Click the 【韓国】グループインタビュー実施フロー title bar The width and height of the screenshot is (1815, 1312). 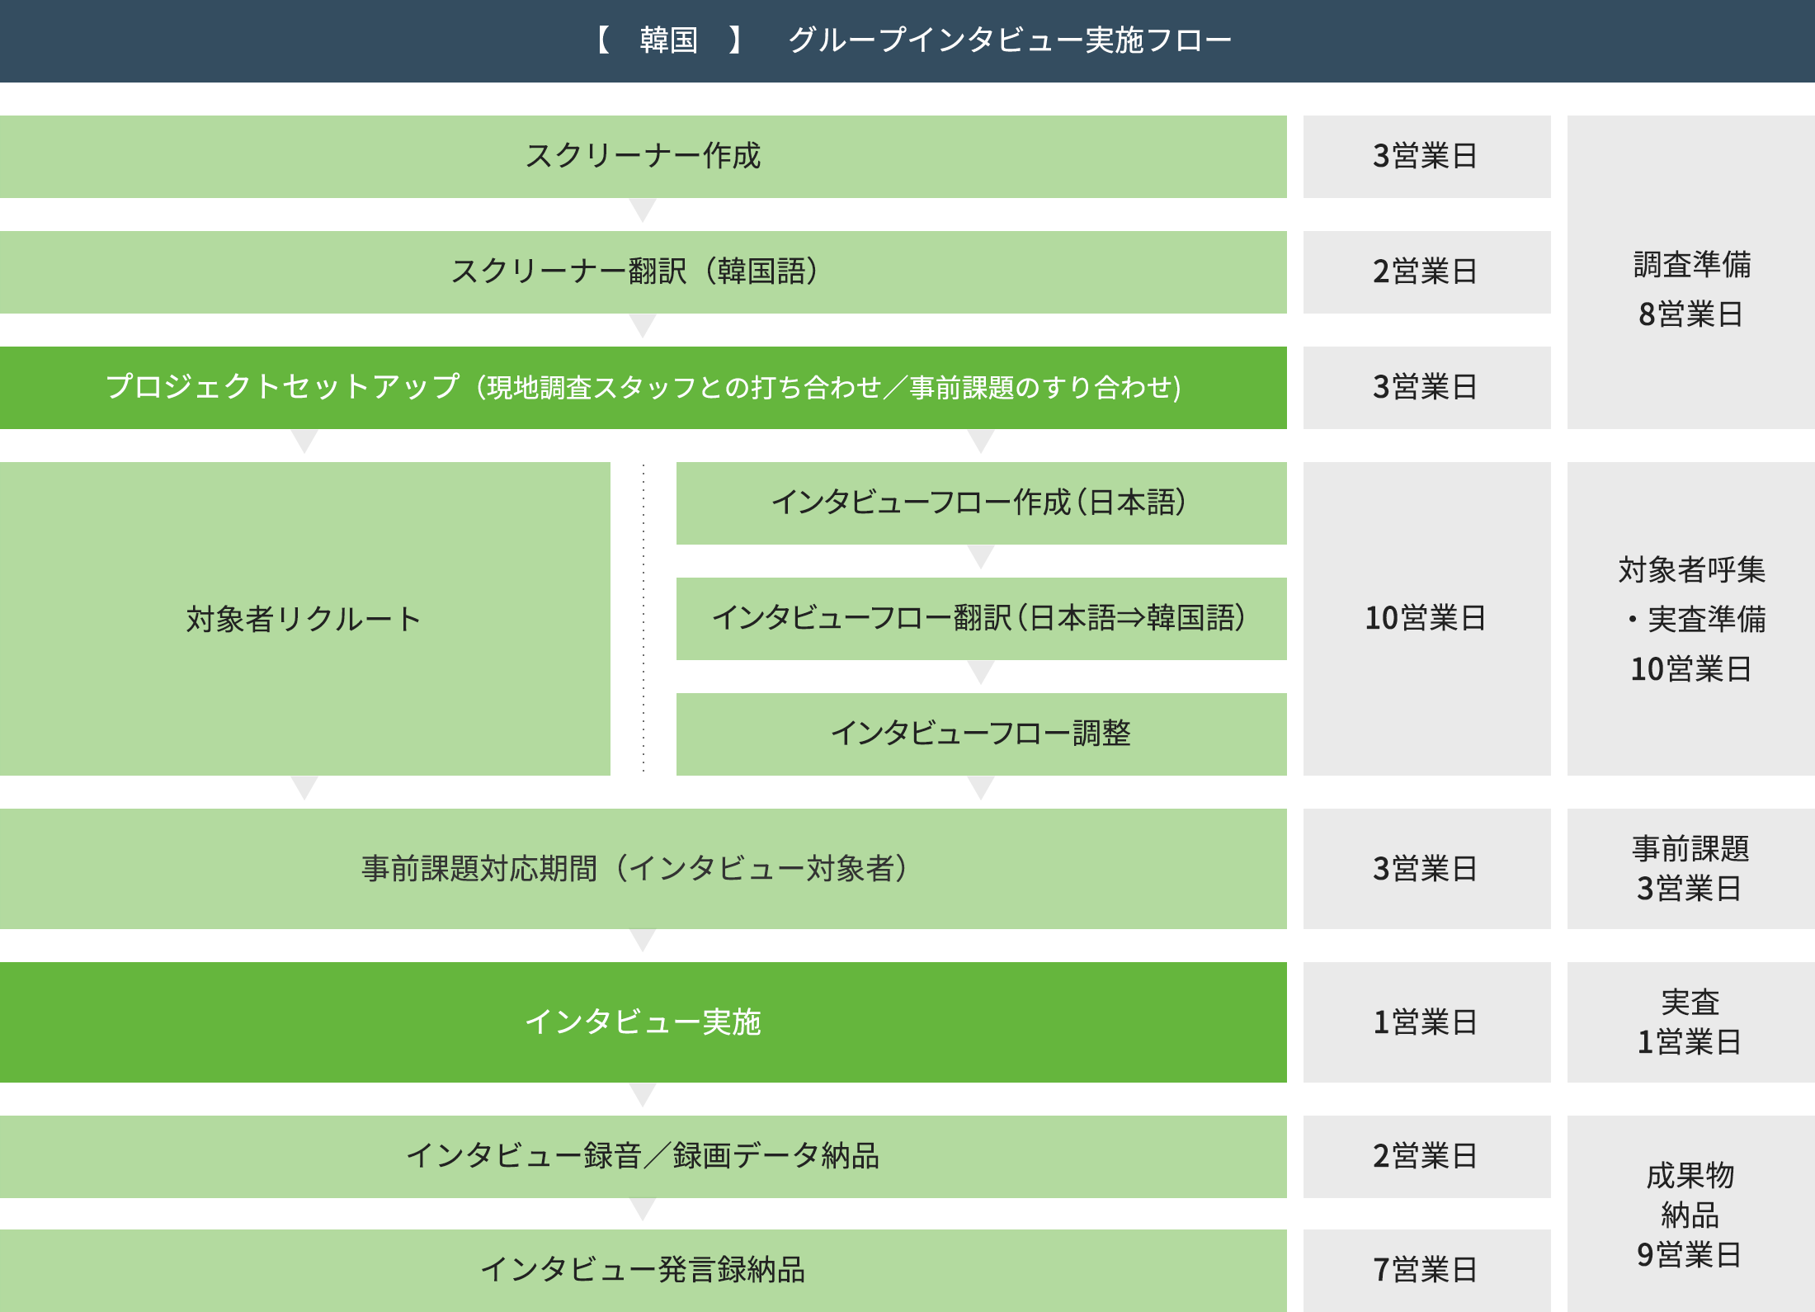click(907, 40)
